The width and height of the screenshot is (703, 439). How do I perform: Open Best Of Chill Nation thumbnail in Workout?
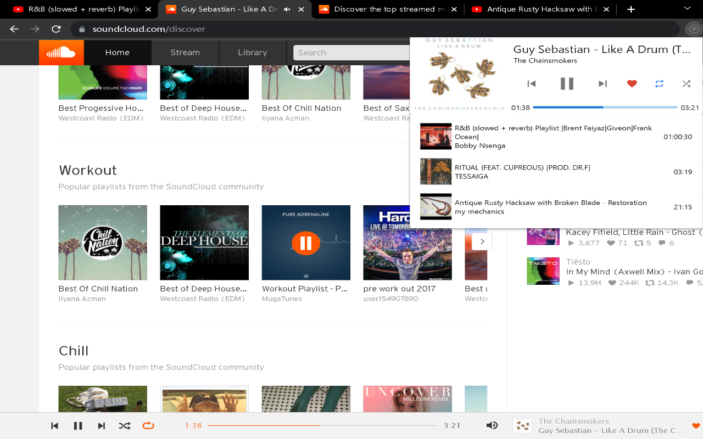coord(103,243)
